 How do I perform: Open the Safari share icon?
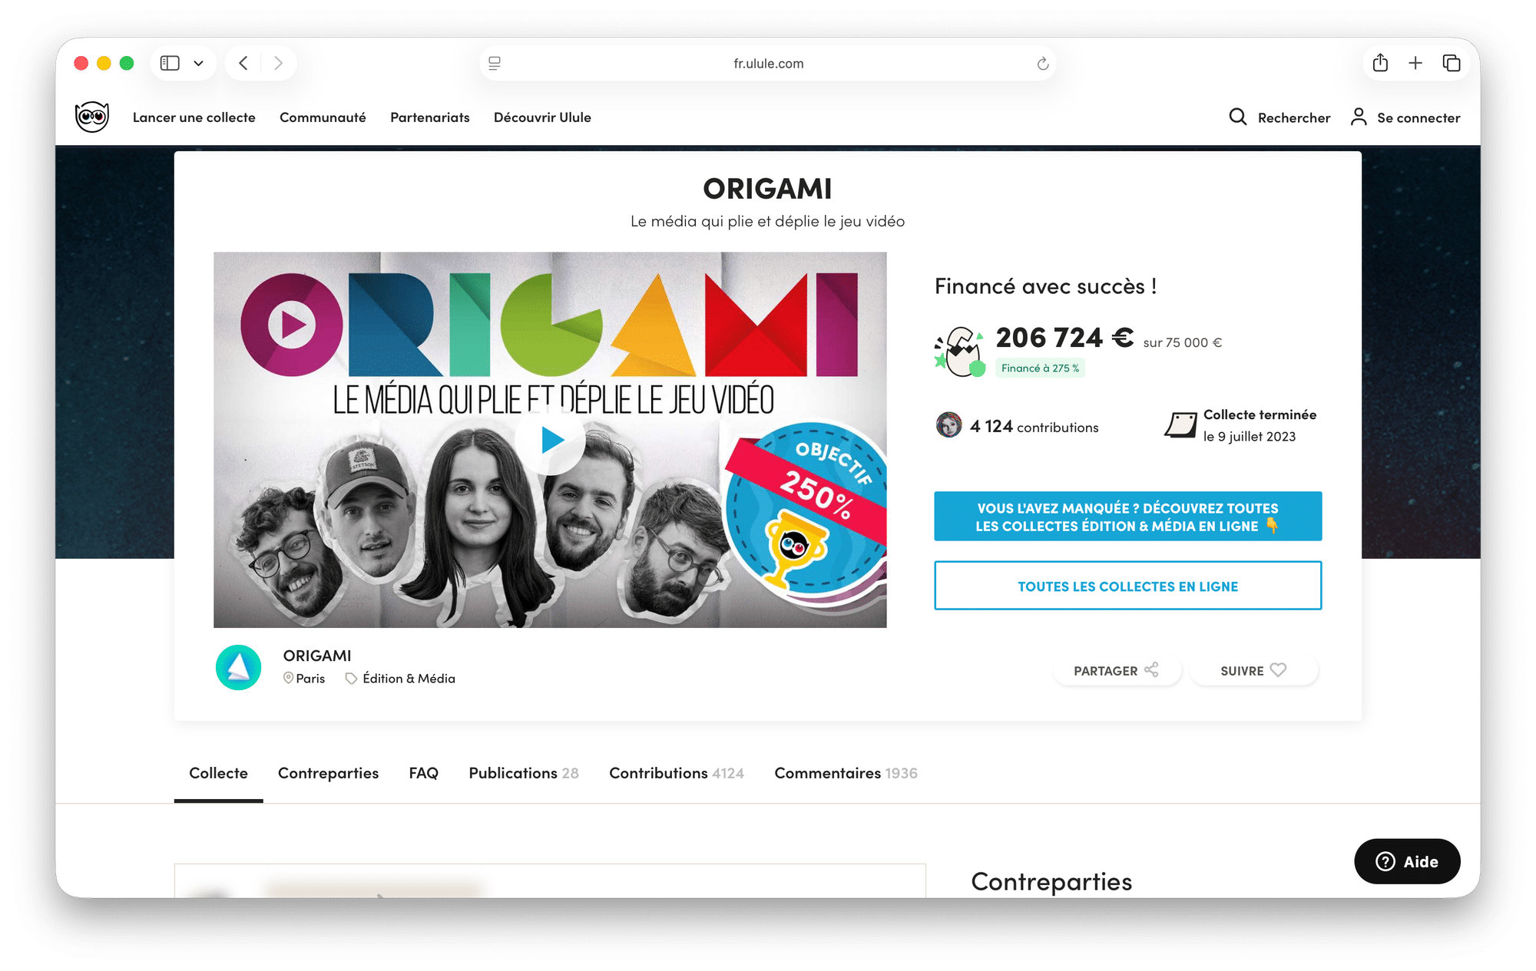(1380, 63)
